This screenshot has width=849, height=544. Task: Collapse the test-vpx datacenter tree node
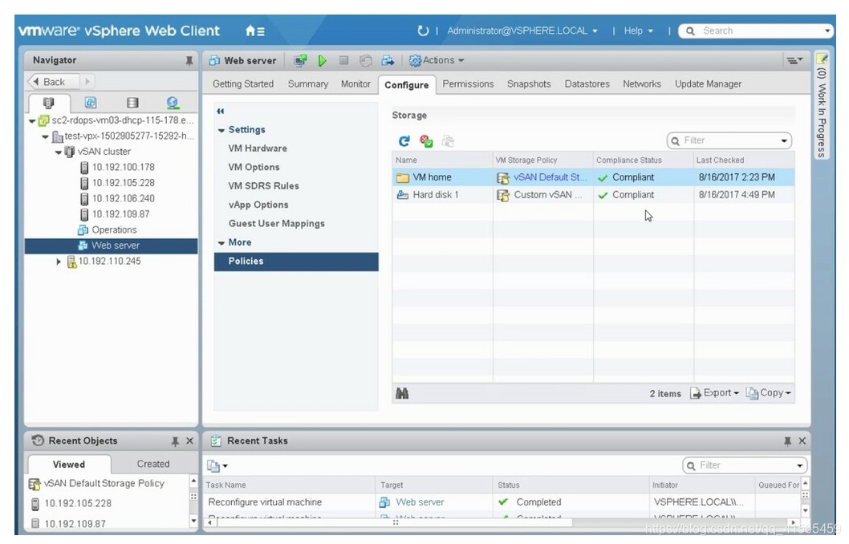46,136
